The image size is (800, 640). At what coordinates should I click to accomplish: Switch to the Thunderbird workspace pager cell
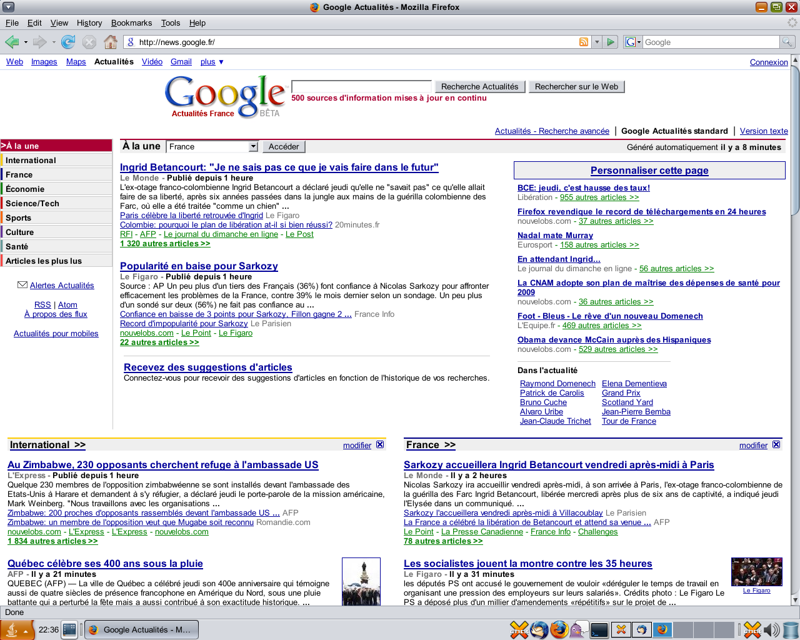click(x=641, y=629)
